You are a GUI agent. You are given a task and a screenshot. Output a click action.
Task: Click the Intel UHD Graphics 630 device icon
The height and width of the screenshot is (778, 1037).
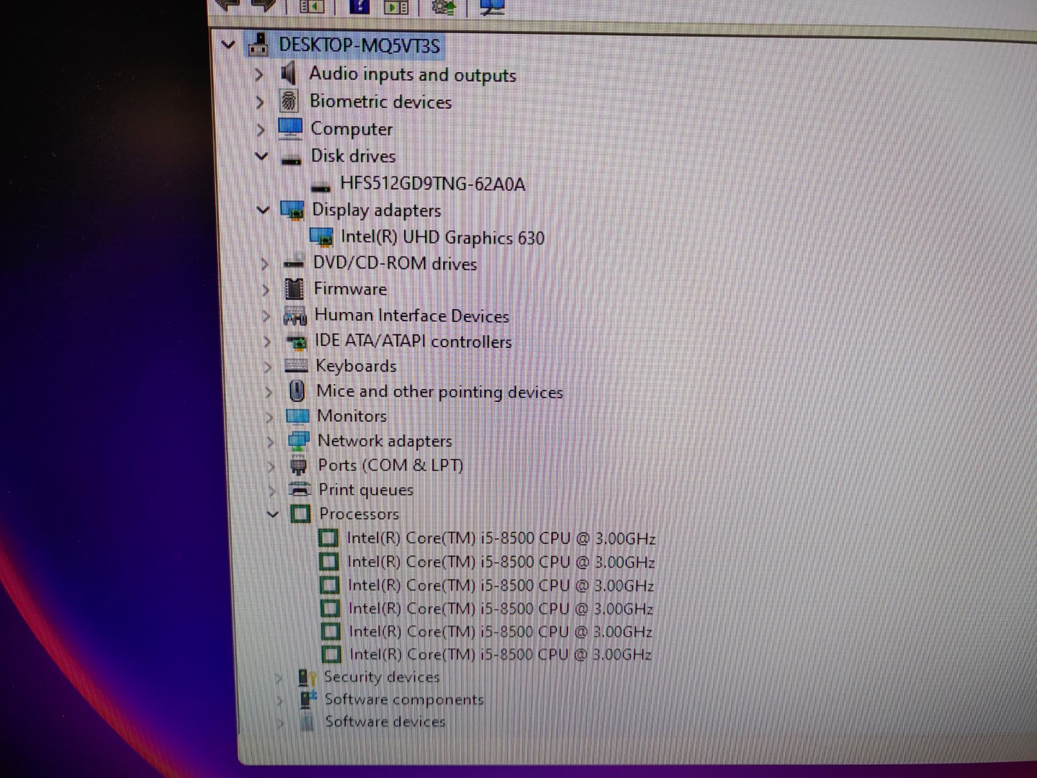[x=321, y=236]
